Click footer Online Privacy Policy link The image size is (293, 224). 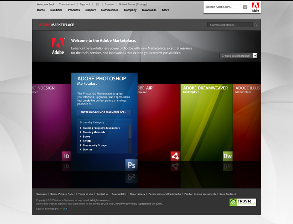(62, 194)
